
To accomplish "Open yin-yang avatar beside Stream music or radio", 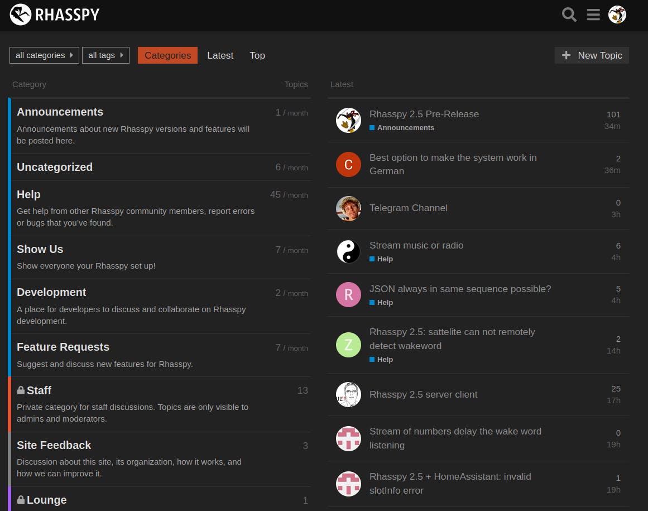I will (348, 251).
